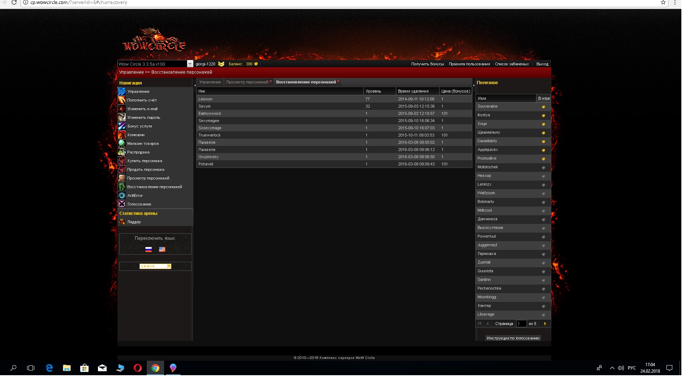This screenshot has height=390, width=694.
Task: Switch language using the Russian flag
Action: [148, 249]
